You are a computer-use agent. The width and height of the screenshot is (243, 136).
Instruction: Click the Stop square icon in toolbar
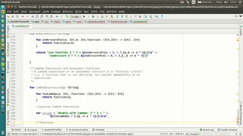pyautogui.click(x=106, y=17)
